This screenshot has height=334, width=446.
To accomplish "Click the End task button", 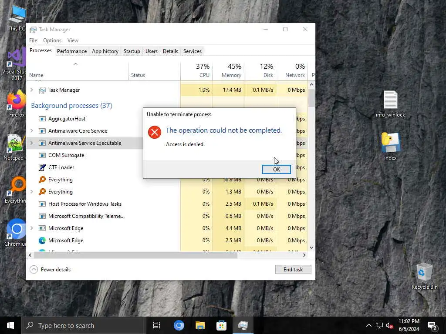I will pyautogui.click(x=293, y=269).
